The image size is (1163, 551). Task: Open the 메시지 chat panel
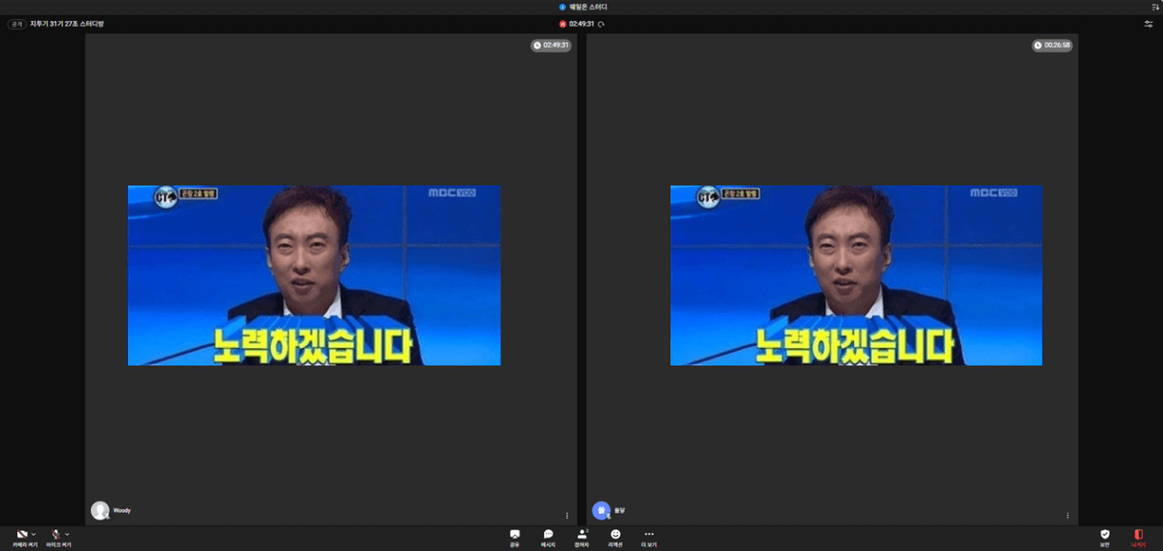click(548, 537)
